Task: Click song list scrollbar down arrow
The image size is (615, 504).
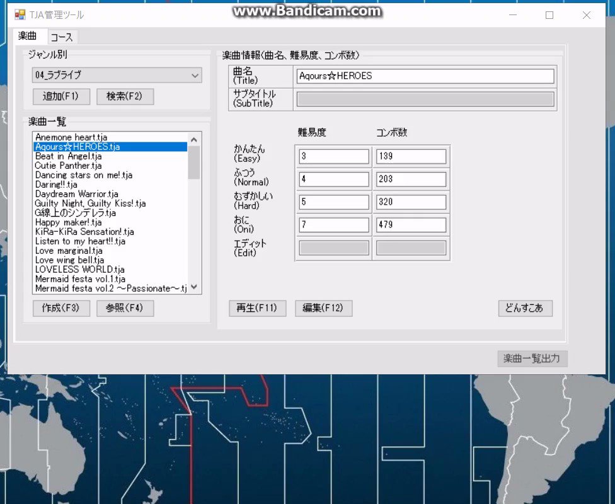Action: (194, 287)
